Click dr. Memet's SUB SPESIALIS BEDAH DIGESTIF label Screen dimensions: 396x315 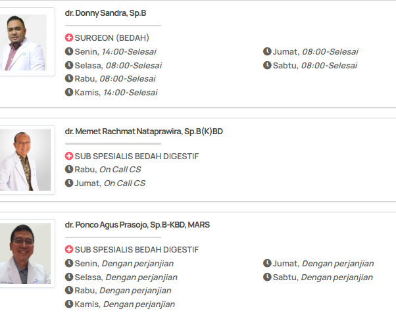(x=136, y=157)
